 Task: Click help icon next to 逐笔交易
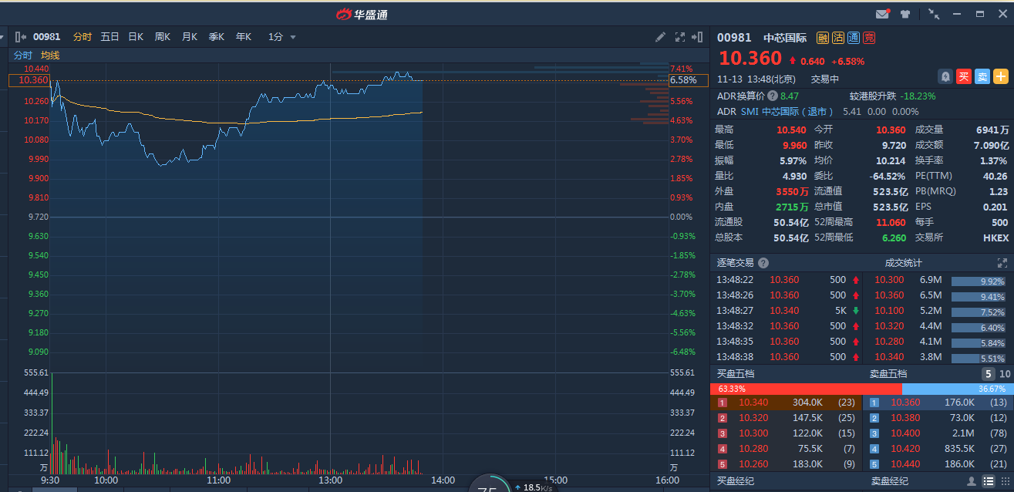[x=763, y=263]
